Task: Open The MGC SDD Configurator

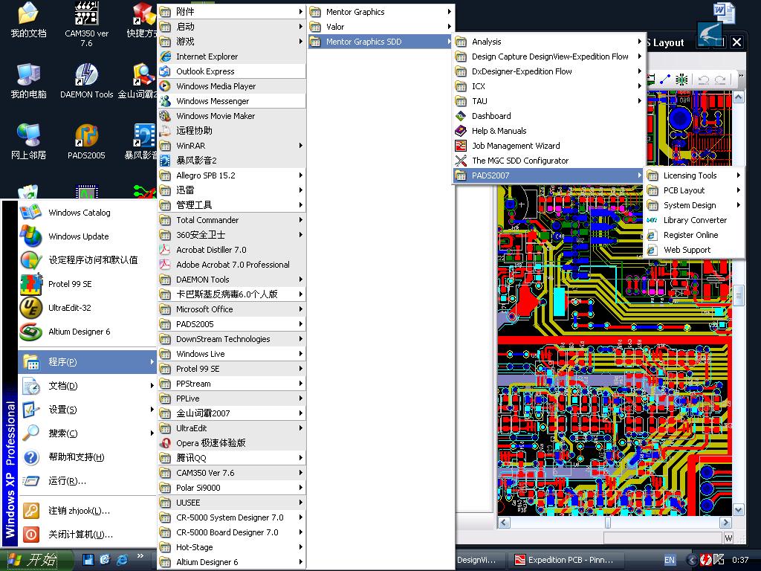Action: point(549,161)
